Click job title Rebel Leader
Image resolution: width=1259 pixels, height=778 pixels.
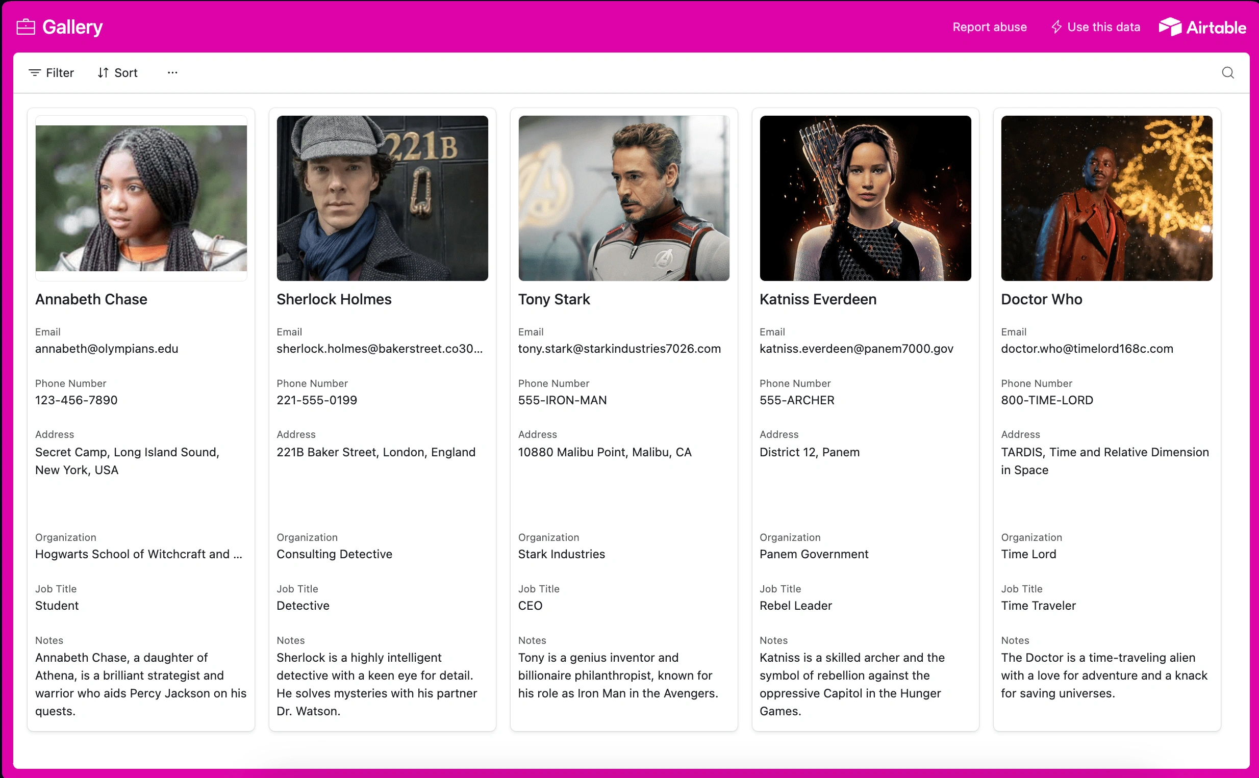(x=796, y=605)
